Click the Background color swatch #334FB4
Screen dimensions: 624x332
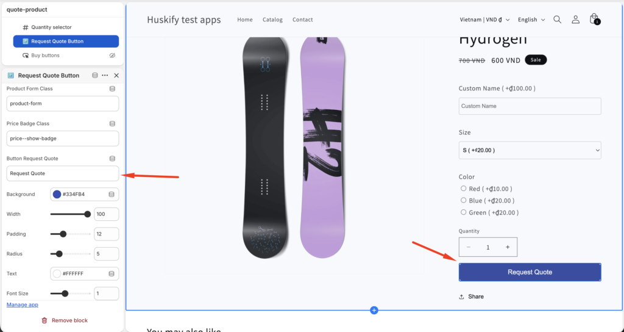(x=57, y=195)
